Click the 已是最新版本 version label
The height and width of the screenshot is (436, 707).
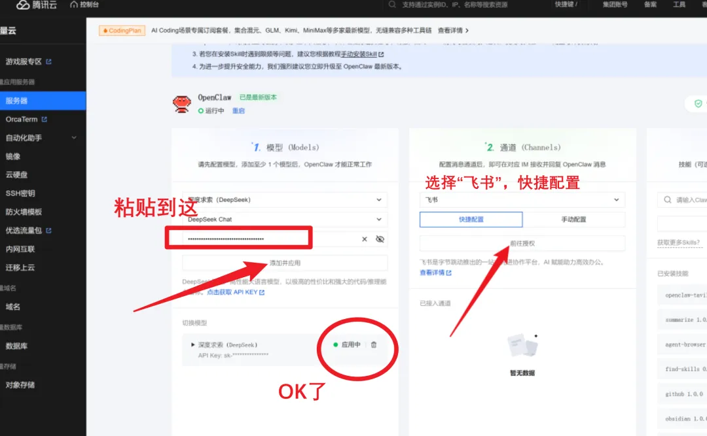(258, 97)
